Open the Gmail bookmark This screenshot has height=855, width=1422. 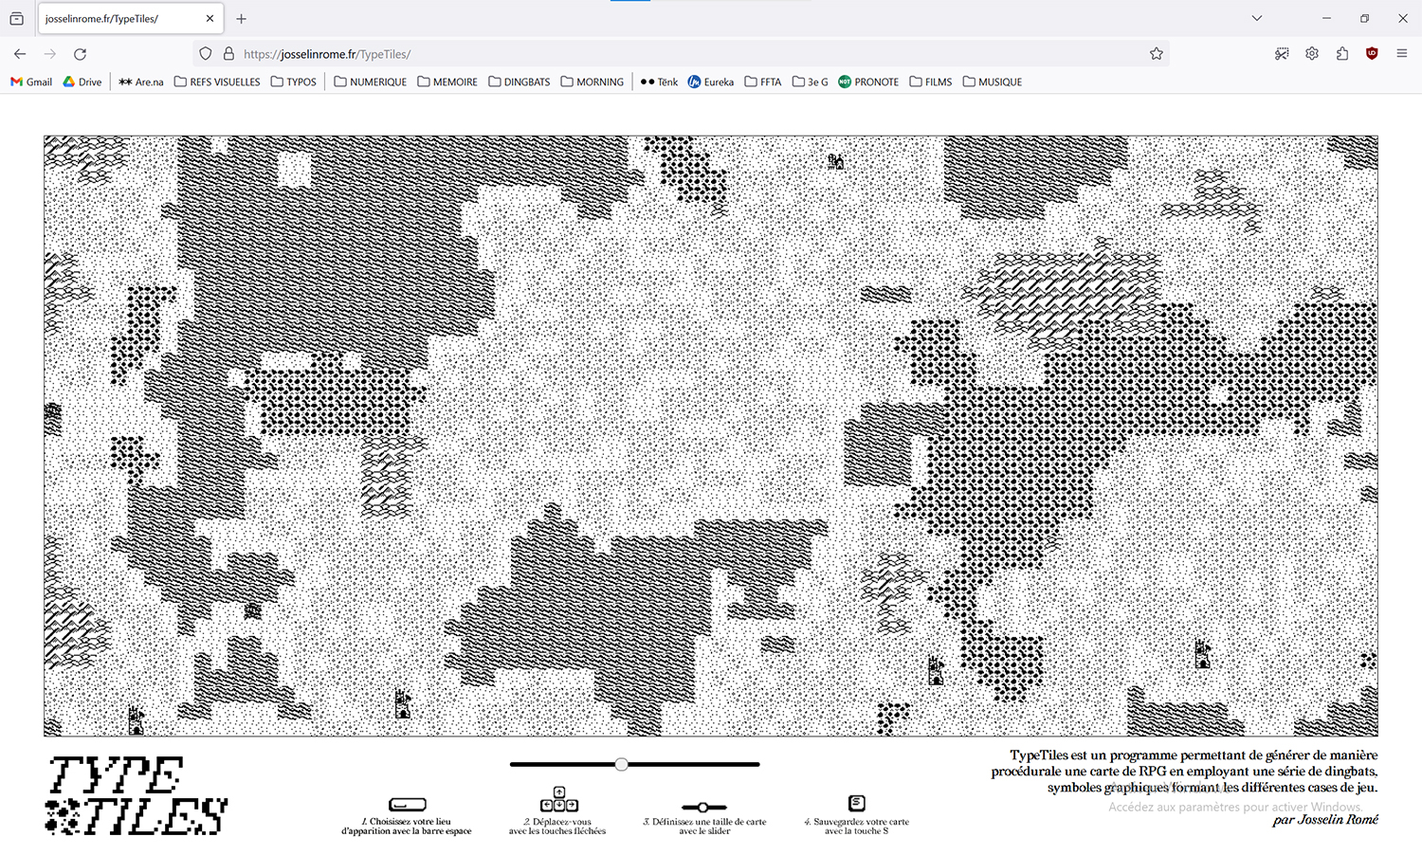pos(31,82)
